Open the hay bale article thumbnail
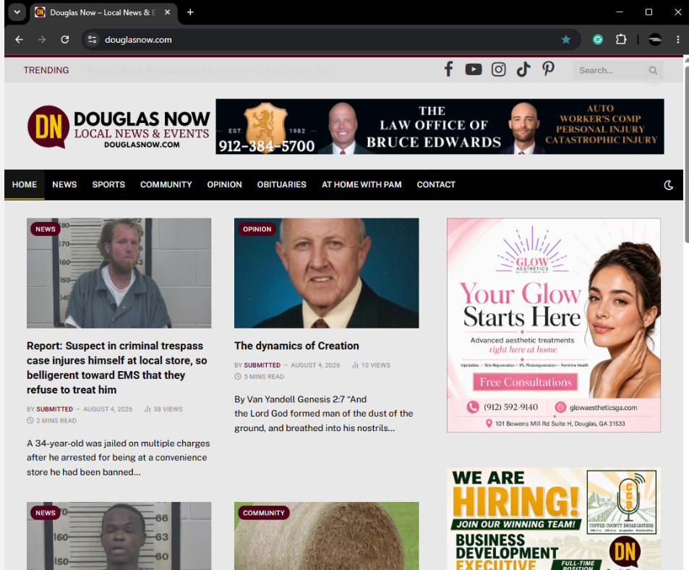 click(x=327, y=536)
